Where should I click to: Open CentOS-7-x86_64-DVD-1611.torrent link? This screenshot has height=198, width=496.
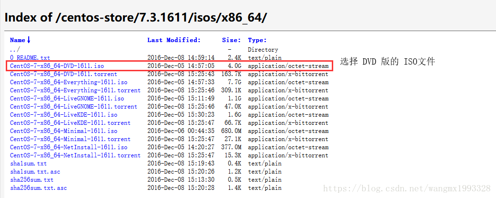(64, 74)
